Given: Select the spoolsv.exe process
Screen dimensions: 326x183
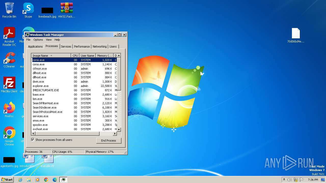Looking at the screenshot, I should (x=74, y=125).
